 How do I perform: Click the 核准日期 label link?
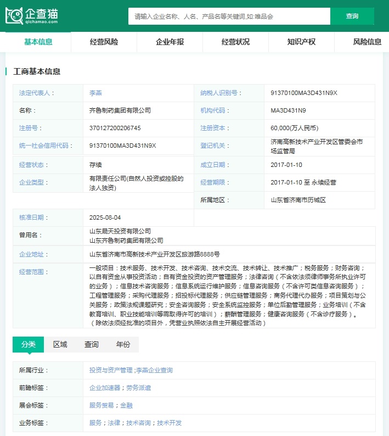point(31,217)
